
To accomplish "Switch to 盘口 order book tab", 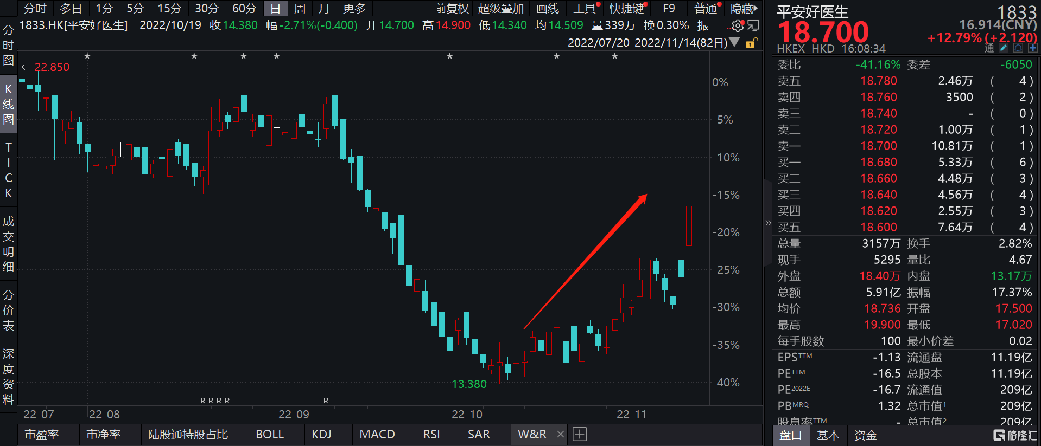I will (x=791, y=435).
